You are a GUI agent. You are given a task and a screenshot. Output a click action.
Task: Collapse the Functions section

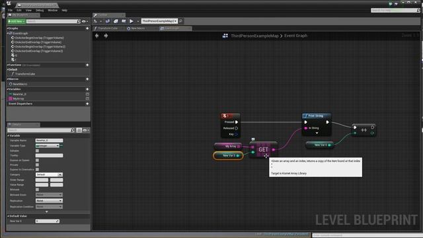[x=8, y=65]
